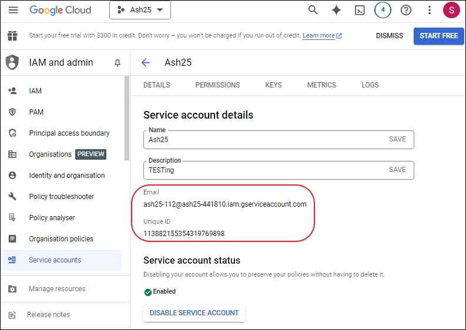The image size is (466, 330).
Task: Switch to the METRICS tab
Action: (321, 85)
